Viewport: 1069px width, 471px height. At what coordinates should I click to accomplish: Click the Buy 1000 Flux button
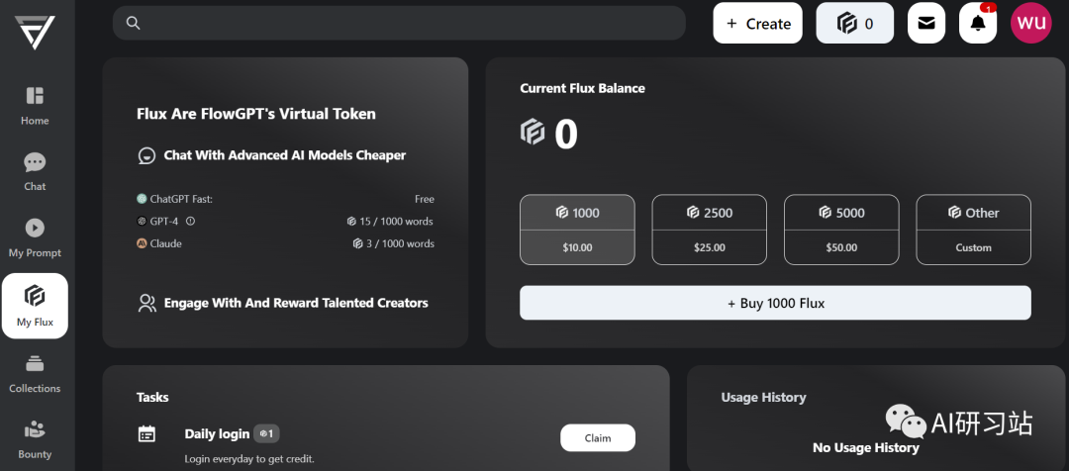775,303
